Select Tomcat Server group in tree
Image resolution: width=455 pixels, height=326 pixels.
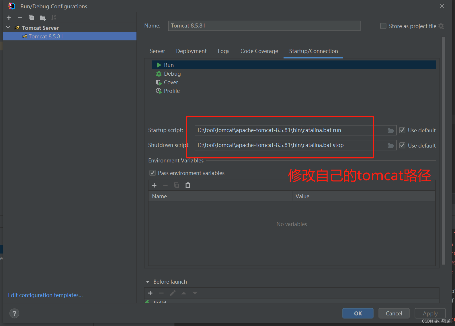tap(40, 28)
